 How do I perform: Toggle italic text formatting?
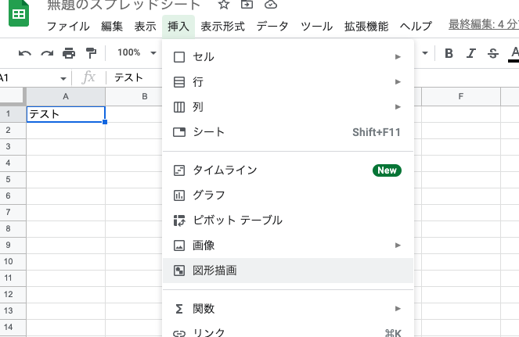pyautogui.click(x=471, y=54)
